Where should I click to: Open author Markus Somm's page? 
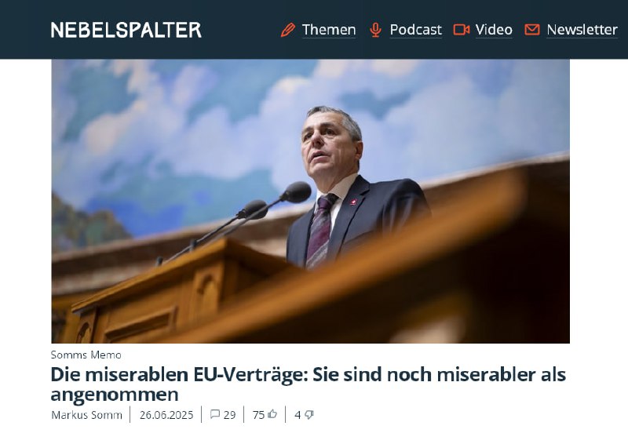tap(86, 415)
